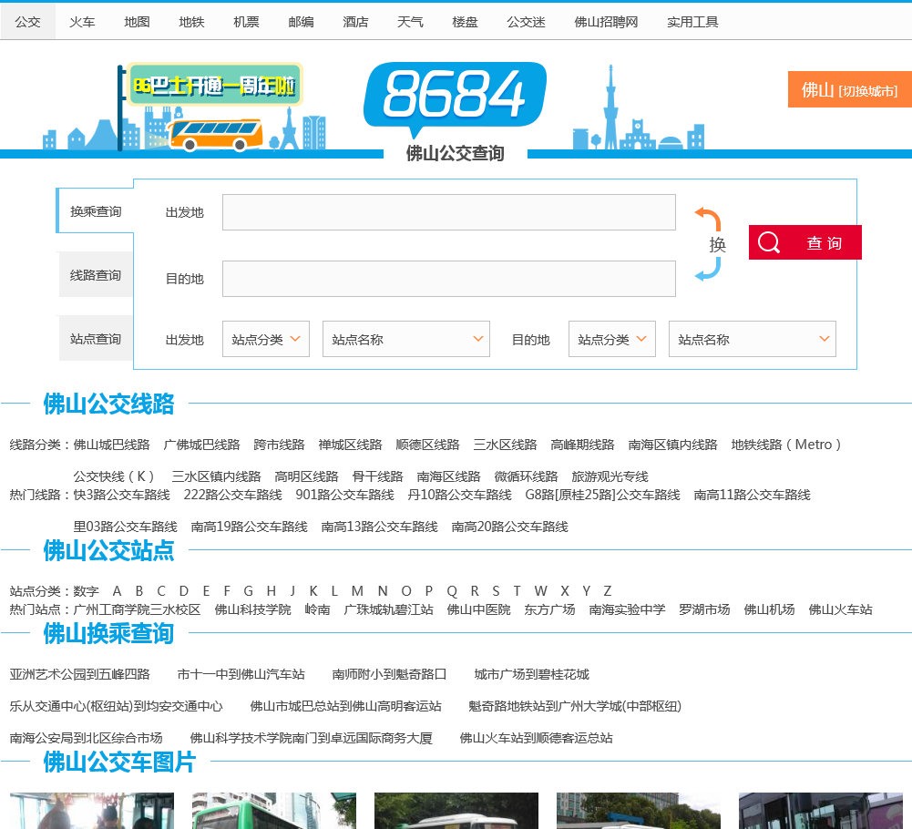This screenshot has height=829, width=912.
Task: Open the 佛山招聘网 menu item
Action: coord(606,22)
